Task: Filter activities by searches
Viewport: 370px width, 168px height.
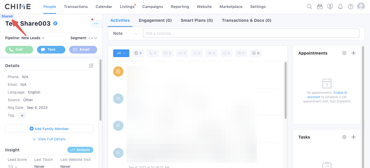Action: pyautogui.click(x=197, y=53)
